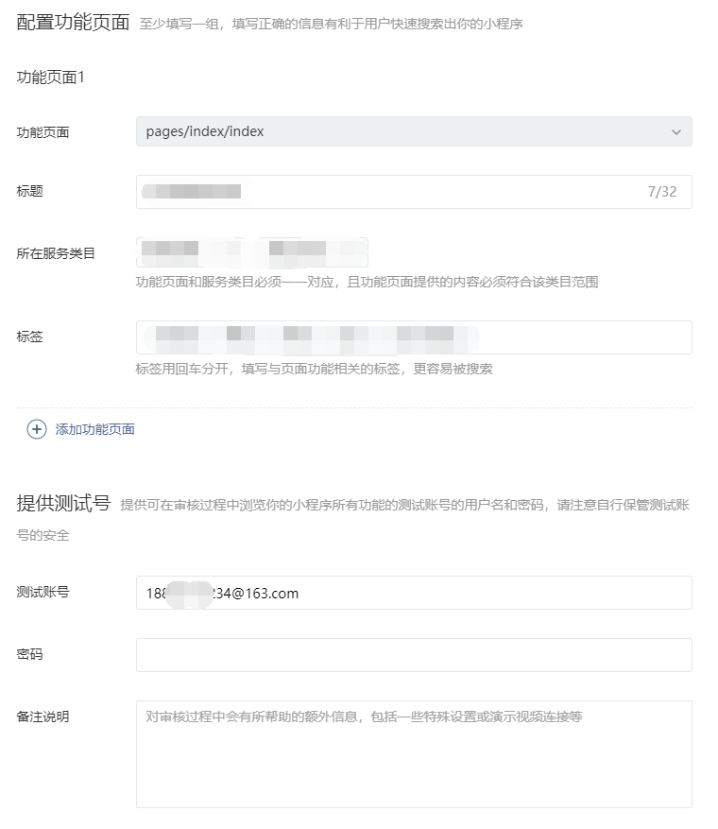Click the 添加功能页面 link text
Image resolution: width=718 pixels, height=829 pixels.
point(94,429)
